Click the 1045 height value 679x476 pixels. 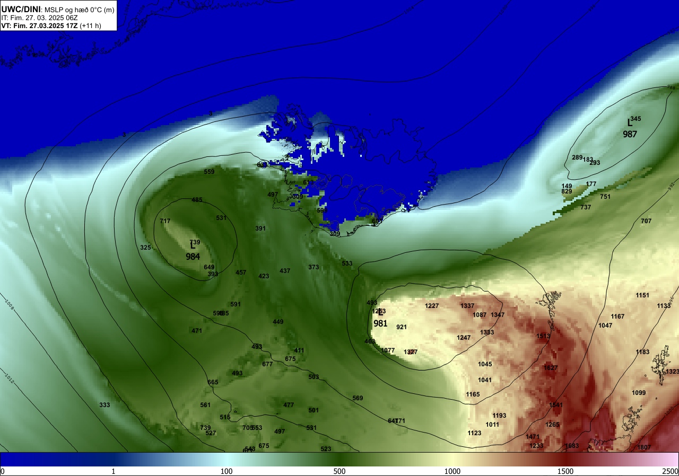coord(485,364)
